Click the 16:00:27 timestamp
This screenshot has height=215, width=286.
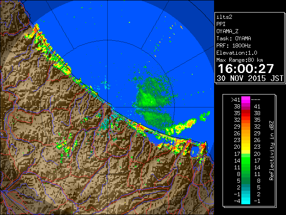click(x=246, y=69)
